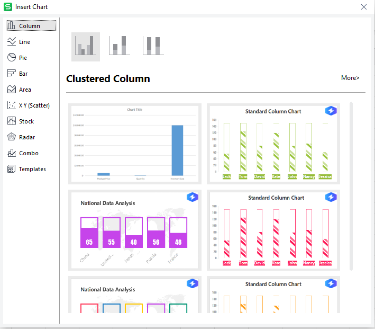Pick the purple National Data Analysis thumbnail
The height and width of the screenshot is (329, 375).
pos(135,230)
